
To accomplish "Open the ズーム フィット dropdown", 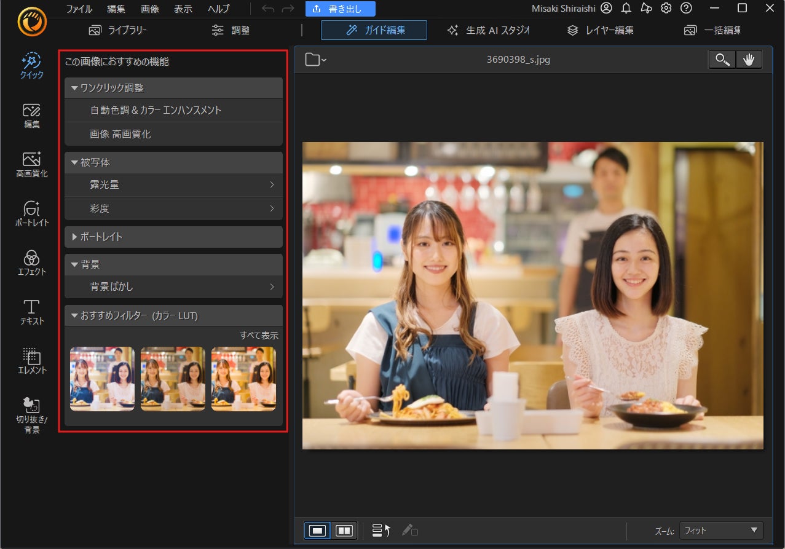I will 721,531.
